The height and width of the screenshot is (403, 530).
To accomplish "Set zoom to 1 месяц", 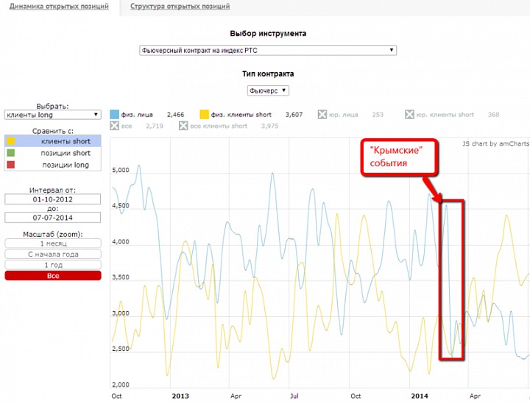I will pyautogui.click(x=53, y=243).
